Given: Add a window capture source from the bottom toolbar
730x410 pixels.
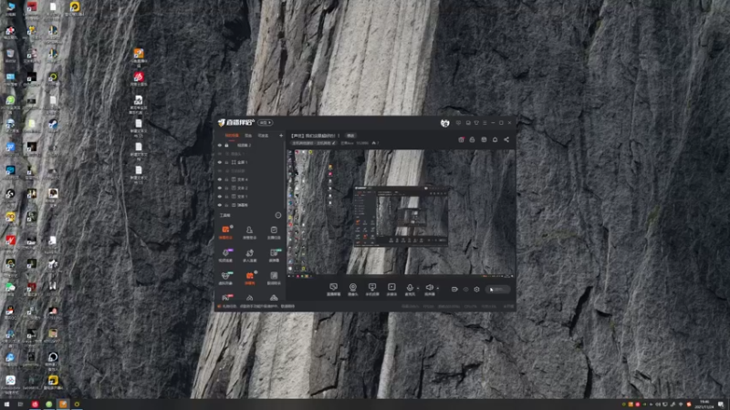Looking at the screenshot, I should (333, 289).
